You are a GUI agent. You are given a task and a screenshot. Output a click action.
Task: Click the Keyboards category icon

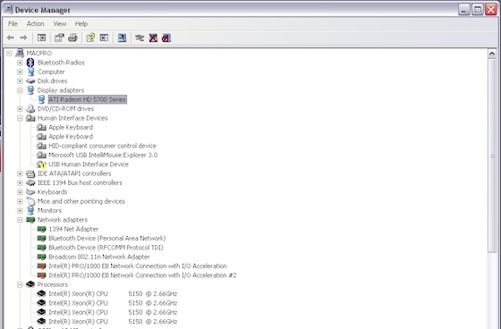(30, 192)
